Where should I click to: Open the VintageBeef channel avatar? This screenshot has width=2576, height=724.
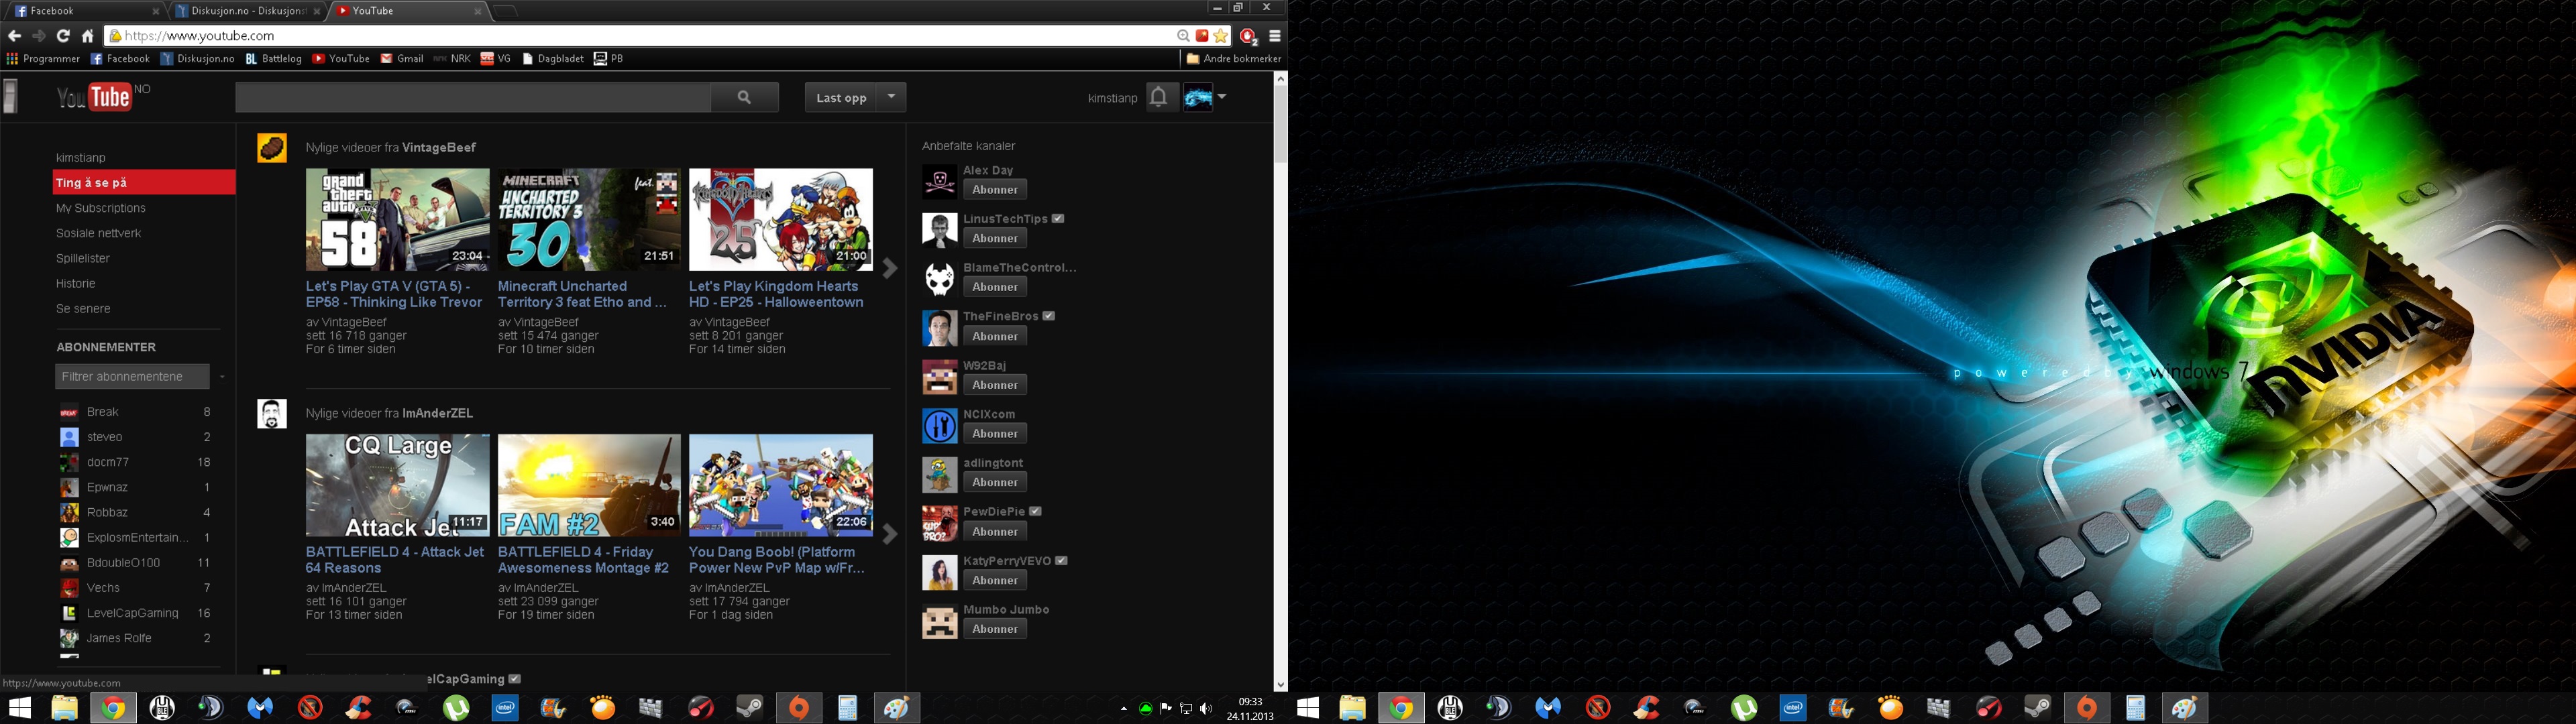(x=272, y=148)
